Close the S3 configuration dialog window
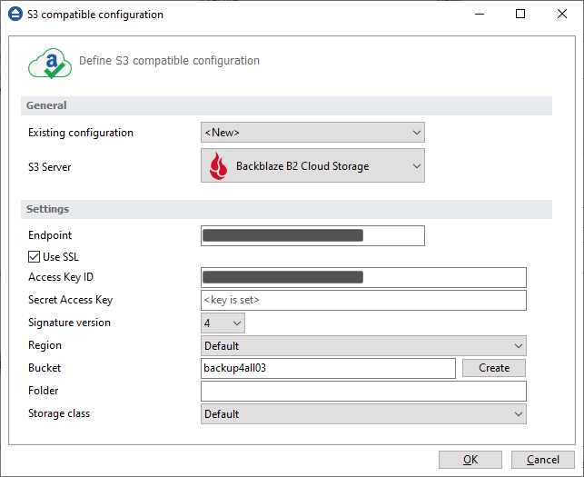This screenshot has height=477, width=584. [x=562, y=15]
